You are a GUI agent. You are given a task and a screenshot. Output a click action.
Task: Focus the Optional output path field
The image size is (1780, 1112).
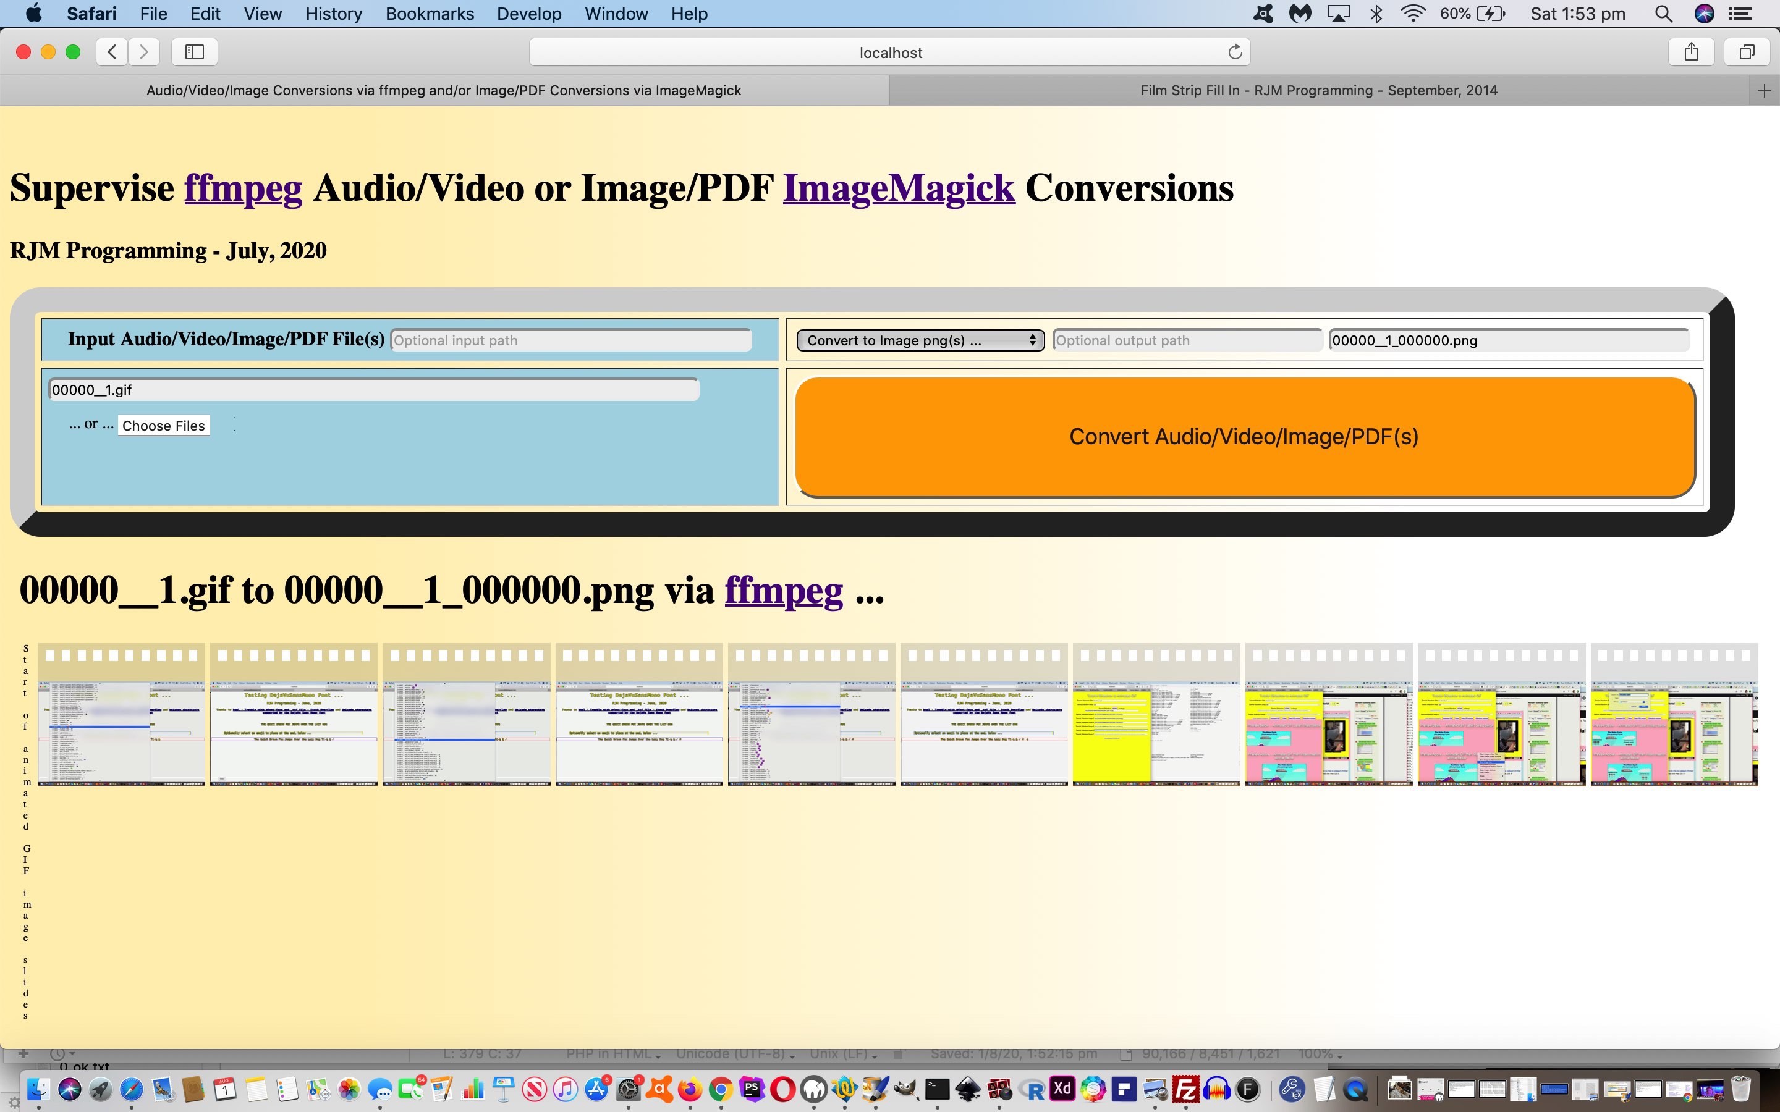pyautogui.click(x=1187, y=340)
